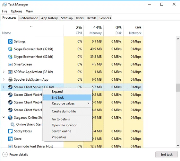Click the Store shopping bag icon
This screenshot has width=180, height=161.
(10, 139)
